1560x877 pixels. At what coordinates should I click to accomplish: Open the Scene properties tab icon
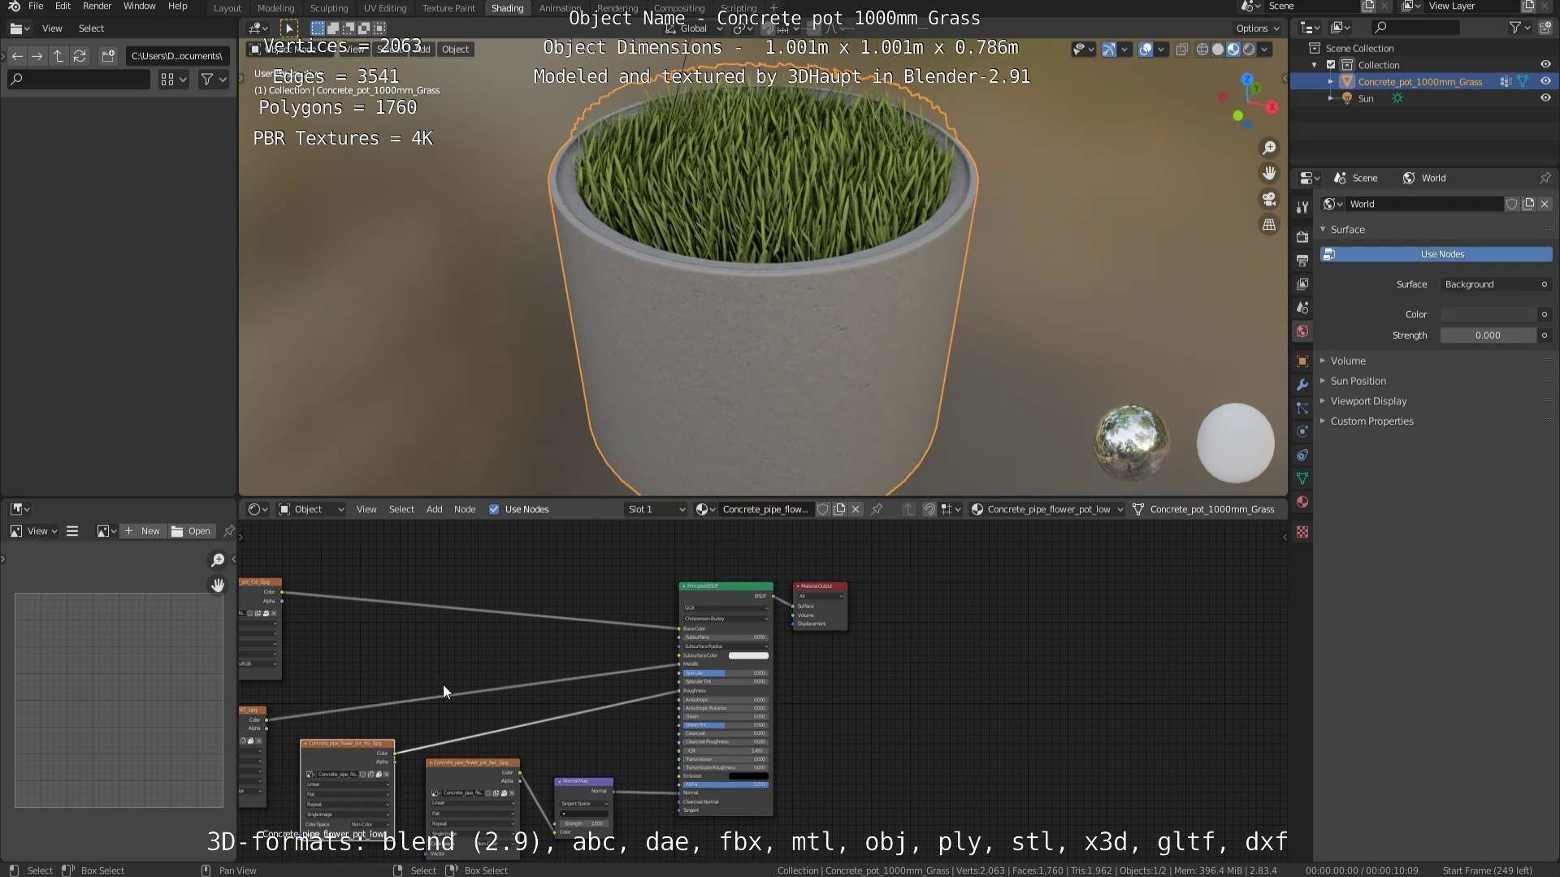(x=1302, y=308)
